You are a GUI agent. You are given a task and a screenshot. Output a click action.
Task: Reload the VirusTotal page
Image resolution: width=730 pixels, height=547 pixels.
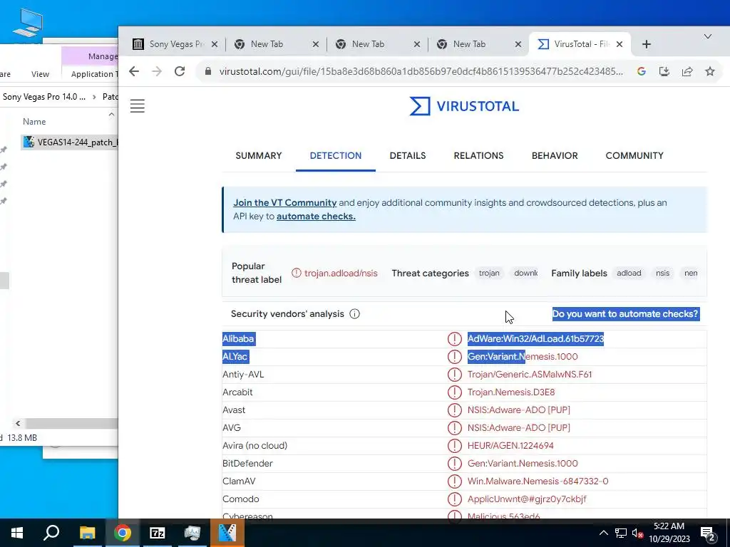point(180,71)
